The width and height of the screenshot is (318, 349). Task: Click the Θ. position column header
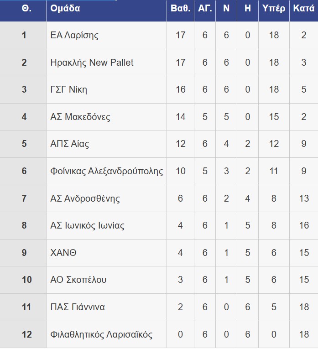[x=26, y=9]
